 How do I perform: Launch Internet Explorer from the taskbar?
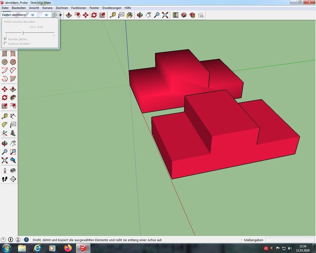[x=37, y=248]
